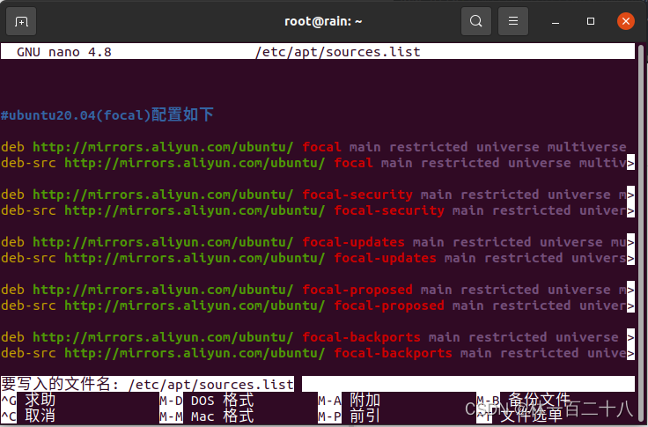Click focal-proposed in the deb-src line
Screen dimensions: 648x427
[x=389, y=306]
